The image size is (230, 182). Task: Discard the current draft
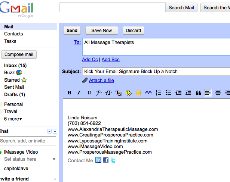tap(134, 31)
